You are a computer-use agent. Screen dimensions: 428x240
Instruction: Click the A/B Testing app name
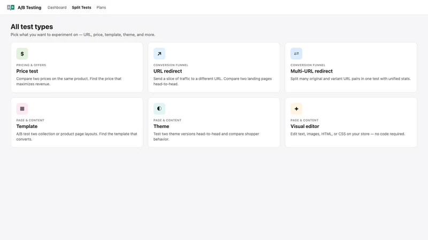(29, 7)
